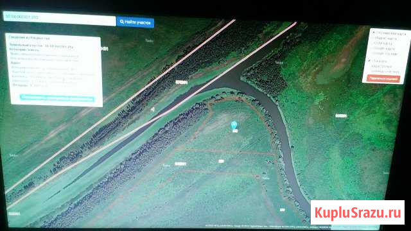
Task: Select the OSM карта base layer option
Action: click(x=383, y=44)
